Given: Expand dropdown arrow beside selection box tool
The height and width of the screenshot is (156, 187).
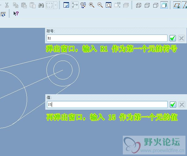Looking at the screenshot, I should click(x=56, y=5).
